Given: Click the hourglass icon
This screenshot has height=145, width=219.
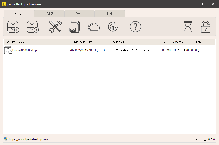Looking at the screenshot, I should point(188,27).
